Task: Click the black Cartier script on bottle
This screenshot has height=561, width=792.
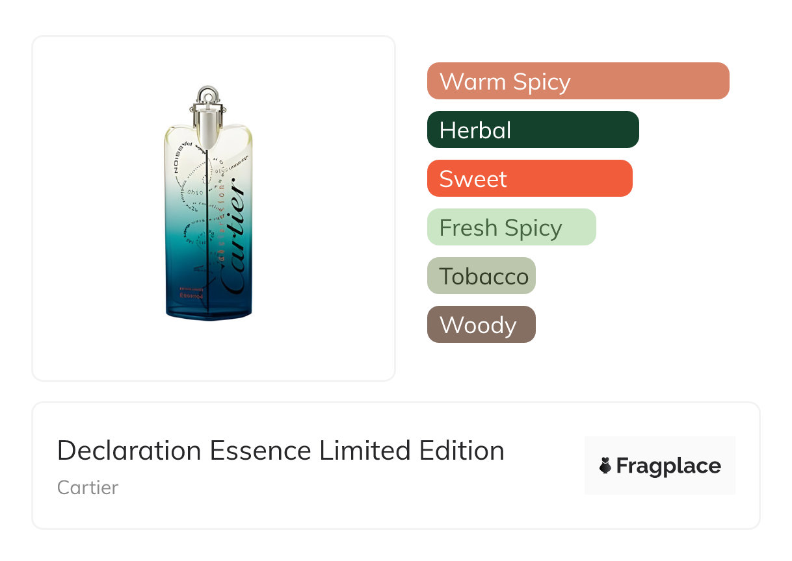Action: click(233, 240)
